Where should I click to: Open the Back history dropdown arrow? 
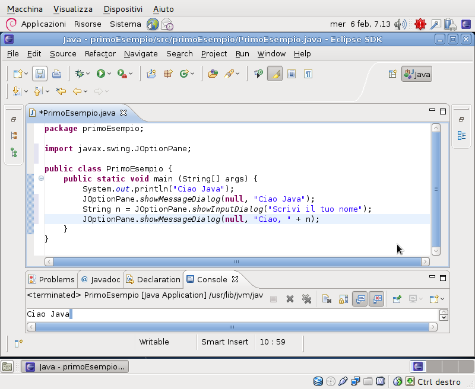[x=85, y=91]
